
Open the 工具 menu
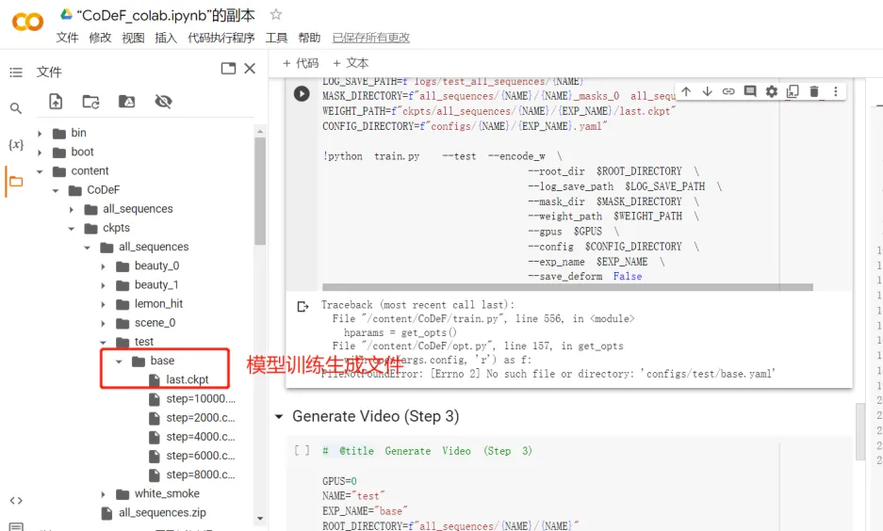click(x=276, y=38)
